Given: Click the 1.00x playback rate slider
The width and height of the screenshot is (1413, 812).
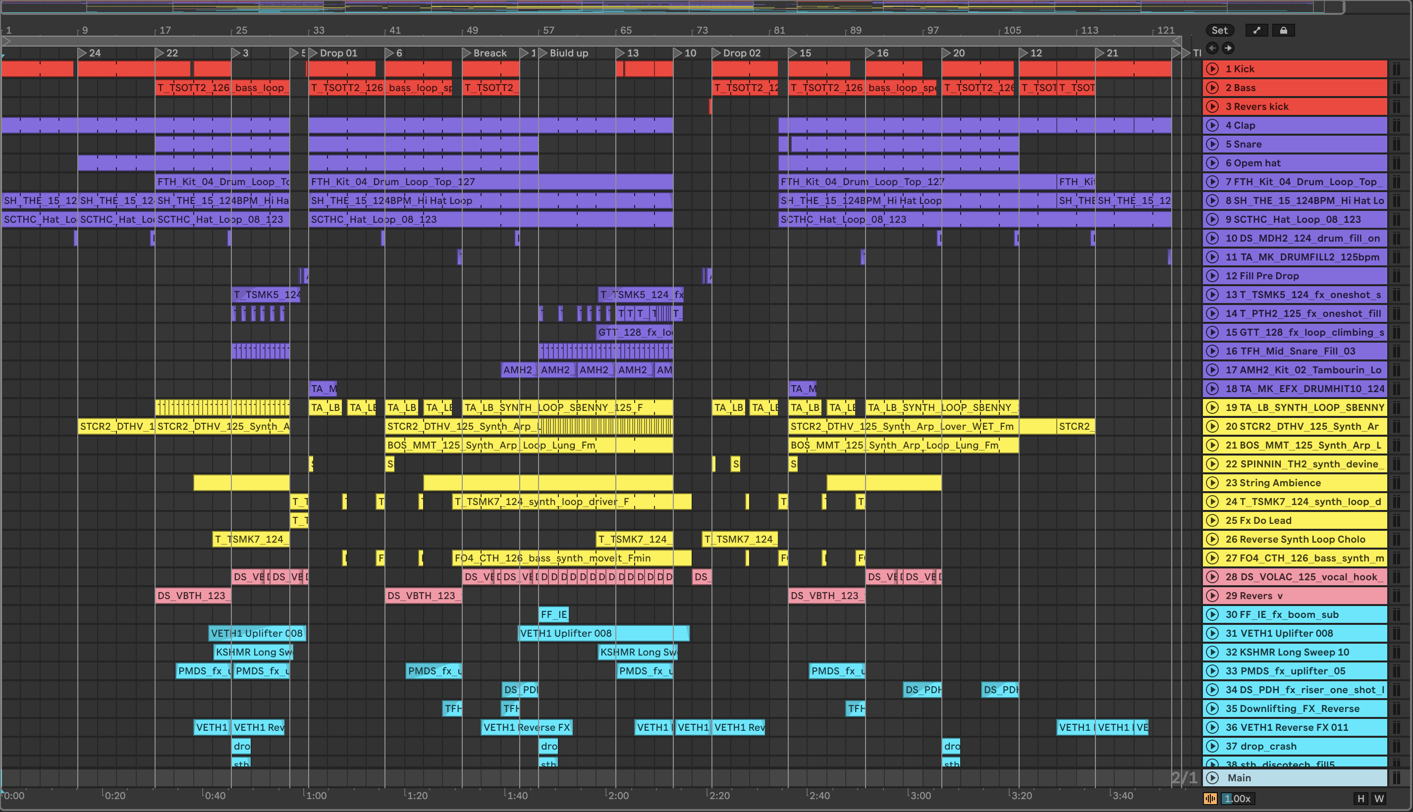Looking at the screenshot, I should point(1237,799).
